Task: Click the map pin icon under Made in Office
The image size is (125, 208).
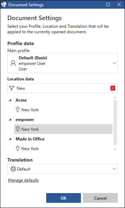Action: 18,149
